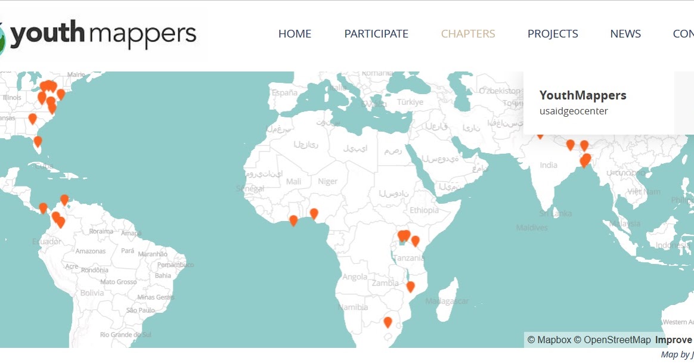Click the usaidgeocenter author name

pyautogui.click(x=573, y=111)
